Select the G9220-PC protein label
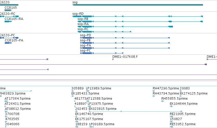This screenshot has width=217, height=128. pyautogui.click(x=7, y=35)
